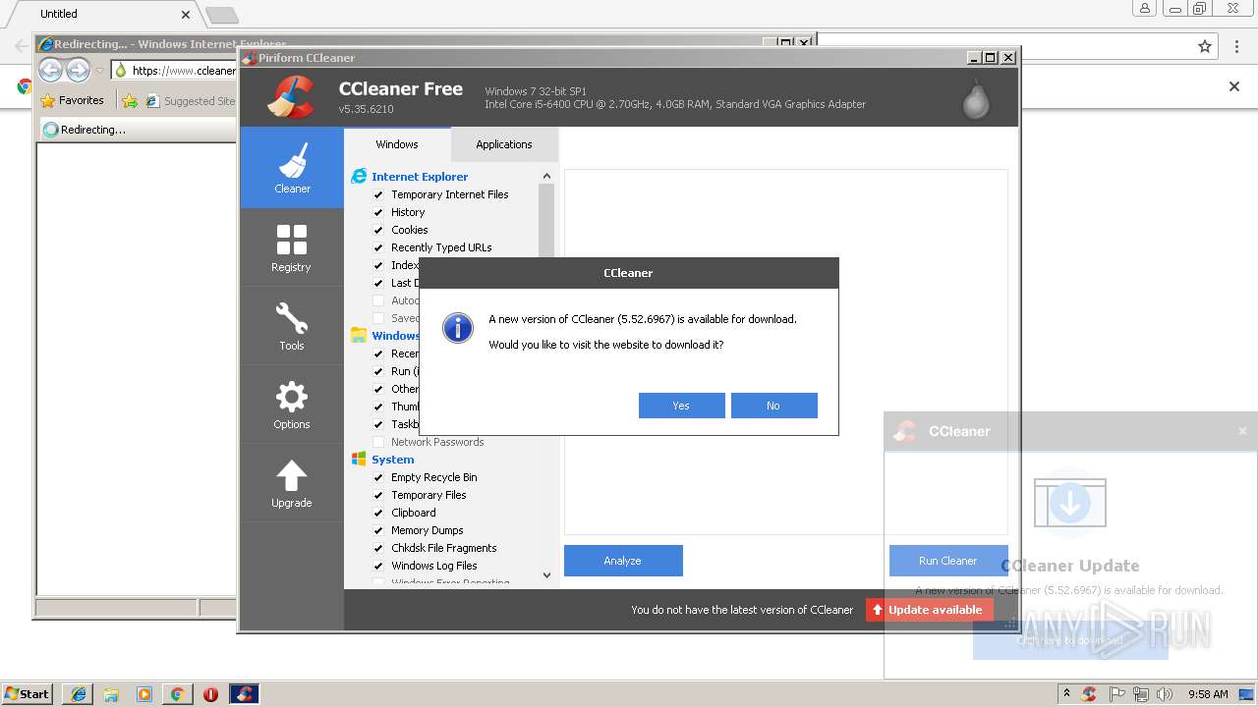
Task: Close the Untitled Chrome tab
Action: click(x=187, y=15)
